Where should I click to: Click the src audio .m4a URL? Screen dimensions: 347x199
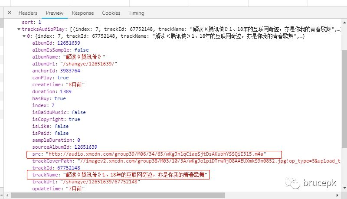click(156, 154)
